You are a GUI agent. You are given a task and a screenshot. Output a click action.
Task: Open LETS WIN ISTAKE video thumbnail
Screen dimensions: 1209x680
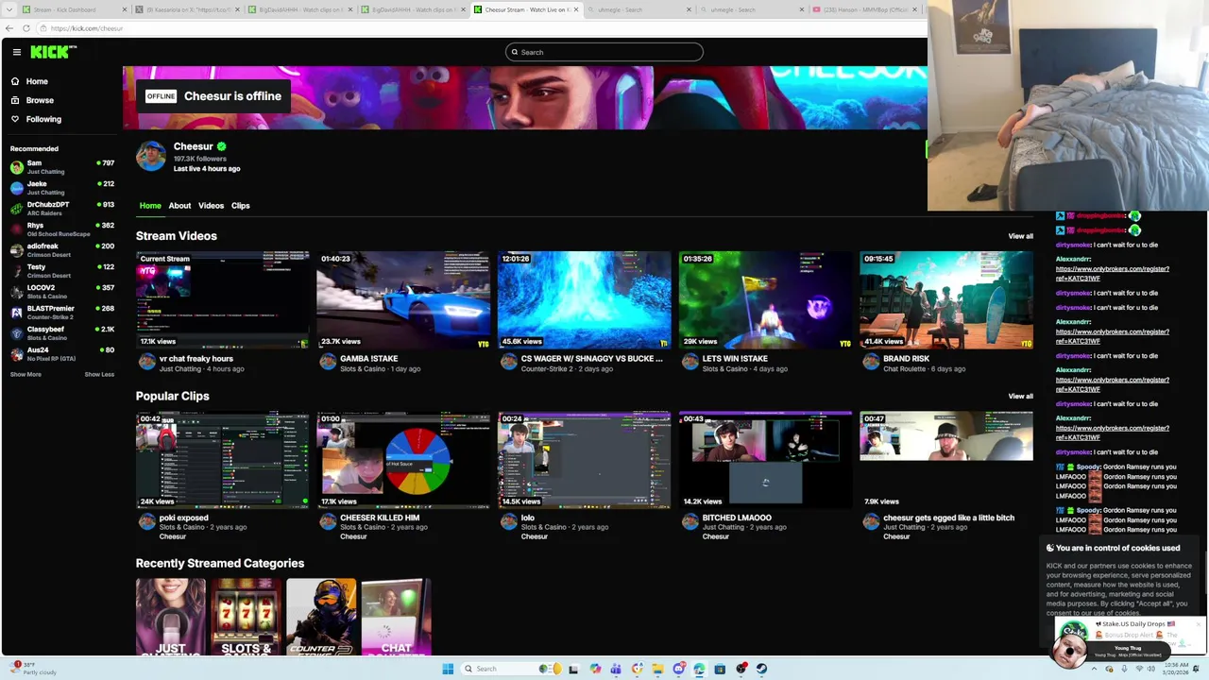pyautogui.click(x=765, y=299)
